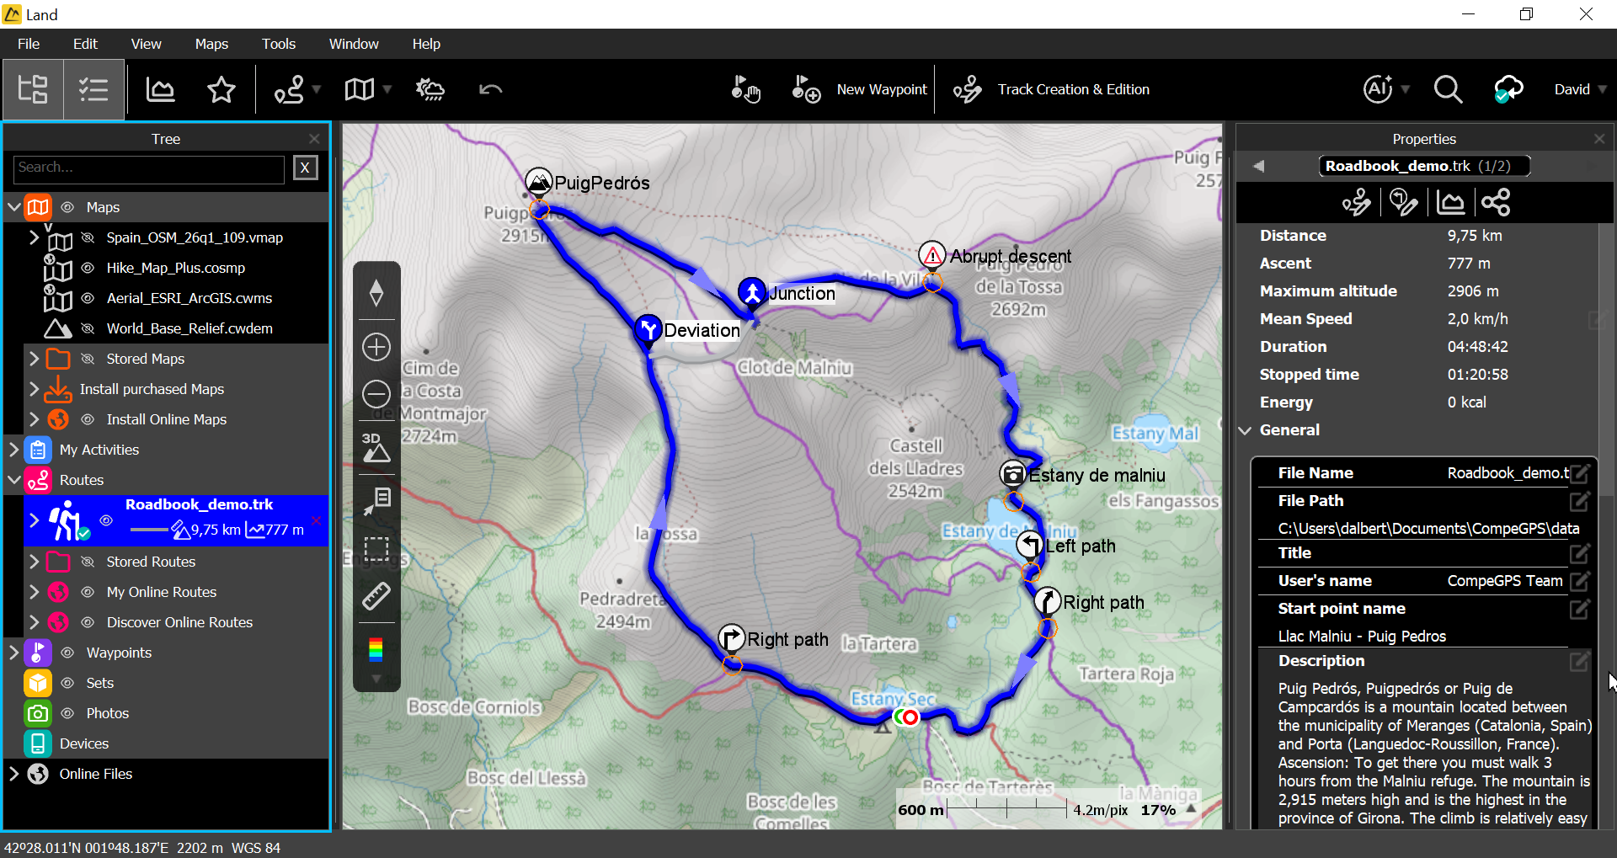Viewport: 1617px width, 858px height.
Task: Click the AI assistant icon
Action: coord(1378,89)
